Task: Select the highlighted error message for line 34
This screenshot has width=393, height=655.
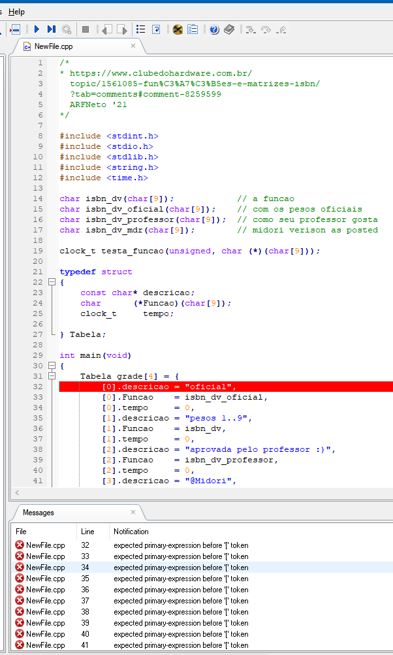Action: click(x=202, y=567)
